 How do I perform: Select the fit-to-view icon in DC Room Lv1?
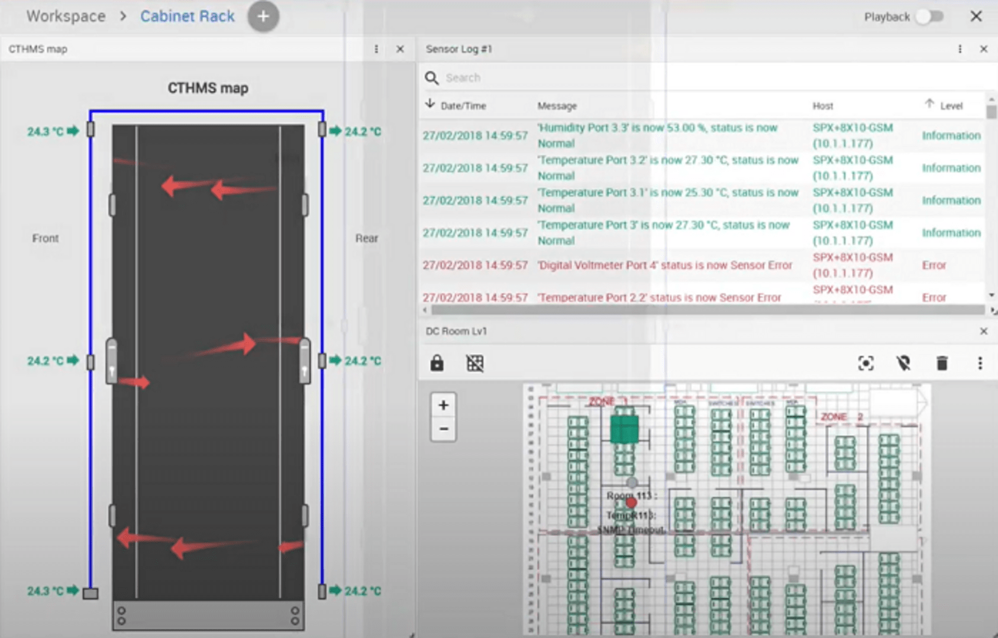click(865, 364)
